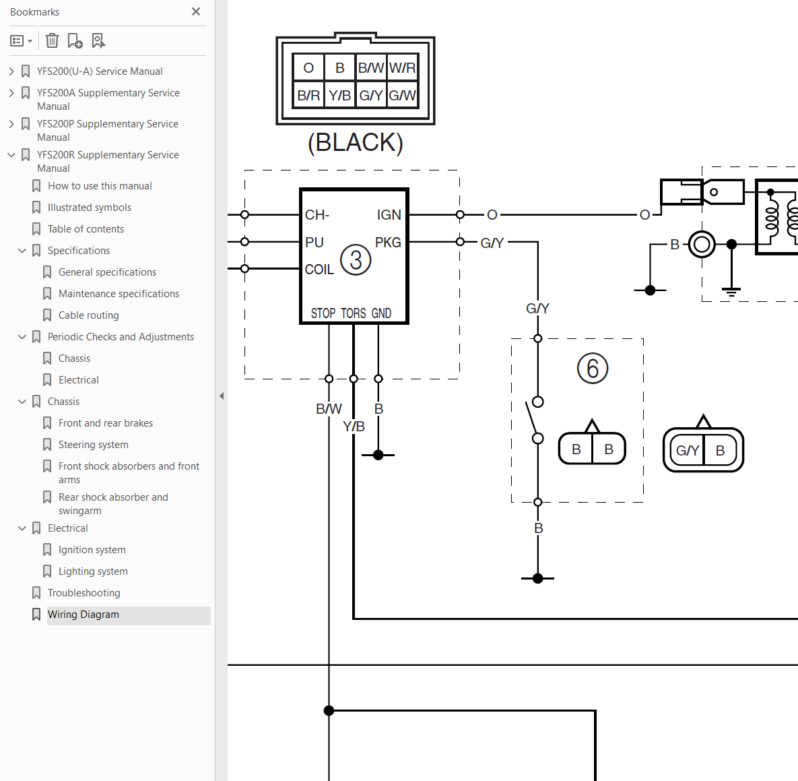The height and width of the screenshot is (781, 798).
Task: Expand YFS200P Supplementary Service Manual
Action: point(11,124)
